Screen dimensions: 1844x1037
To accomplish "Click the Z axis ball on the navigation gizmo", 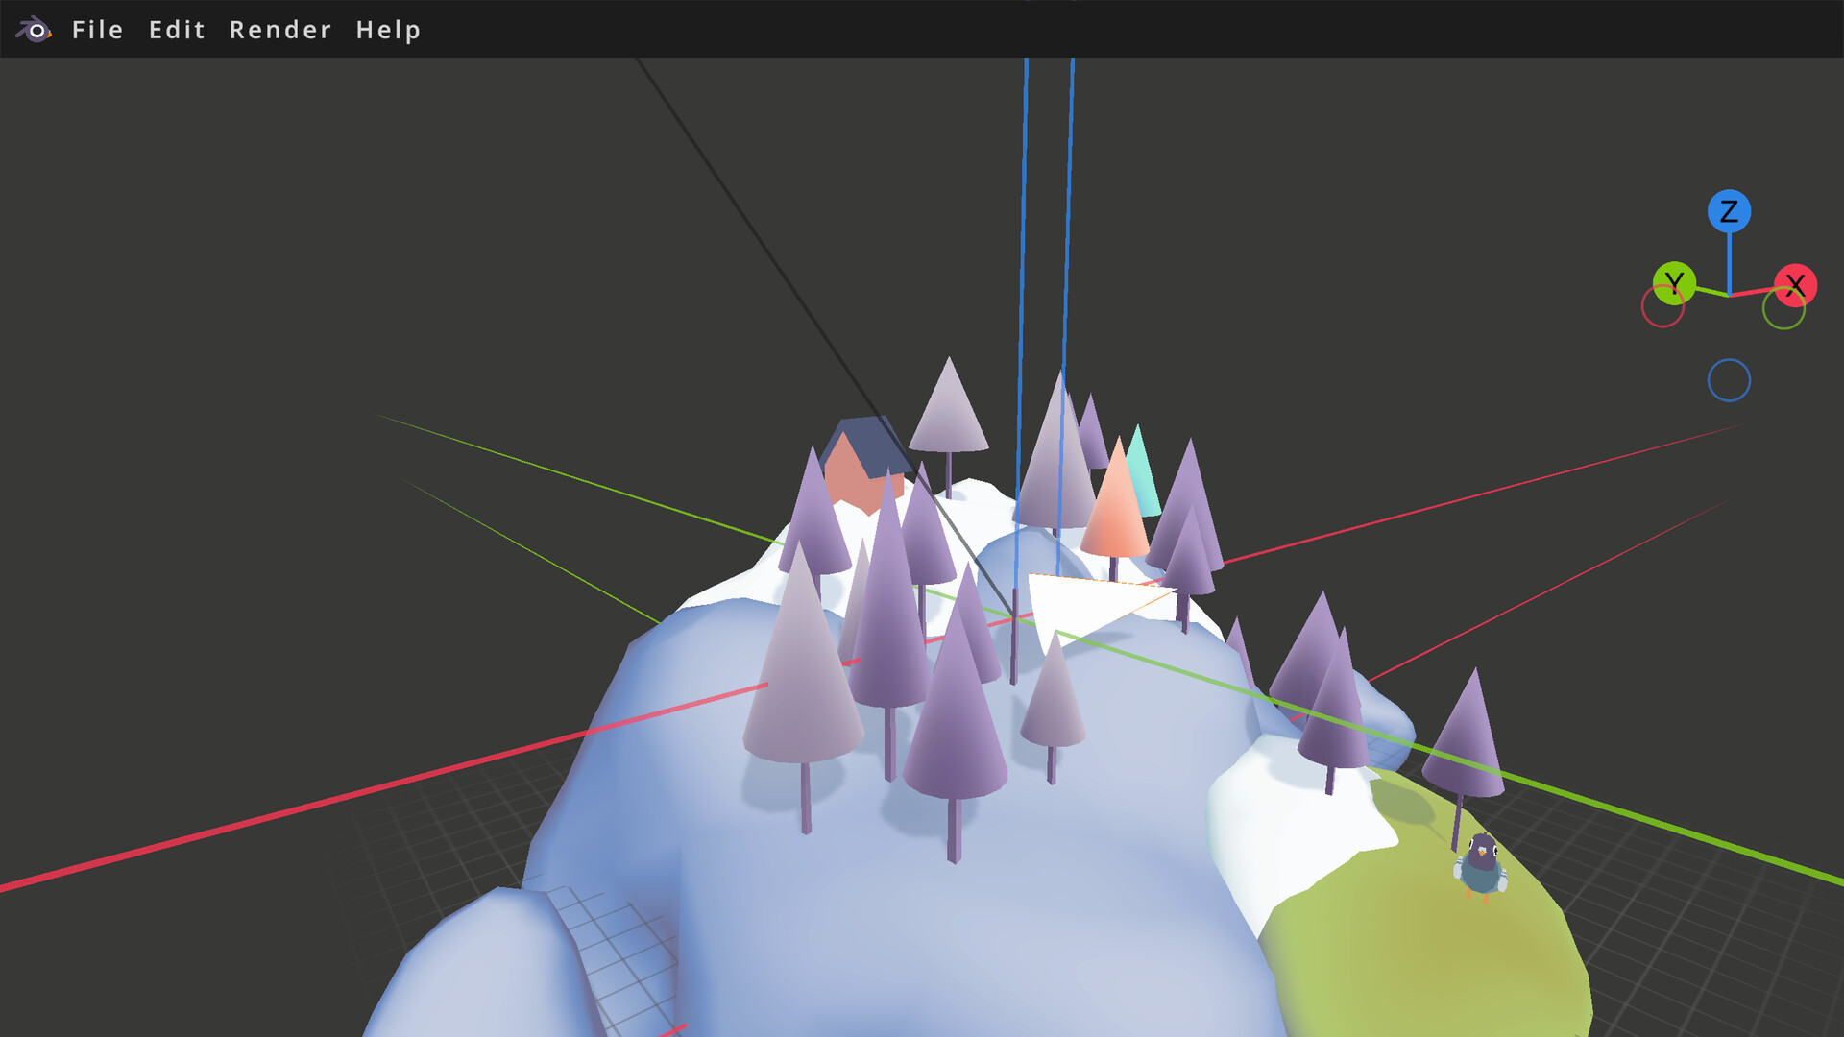I will (x=1730, y=212).
